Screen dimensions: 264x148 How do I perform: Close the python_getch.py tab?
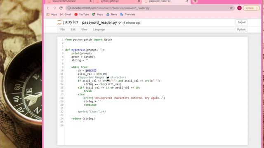(x=139, y=1)
